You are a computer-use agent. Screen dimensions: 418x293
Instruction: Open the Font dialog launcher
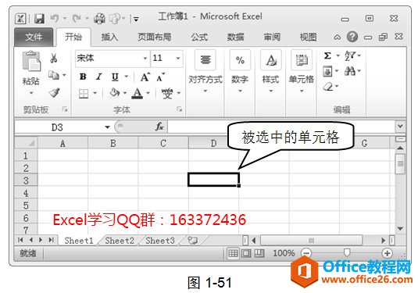click(x=180, y=109)
